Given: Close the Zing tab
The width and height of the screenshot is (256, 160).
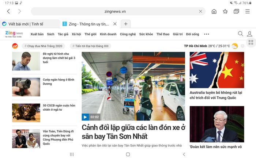Looking at the screenshot, I should point(115,24).
